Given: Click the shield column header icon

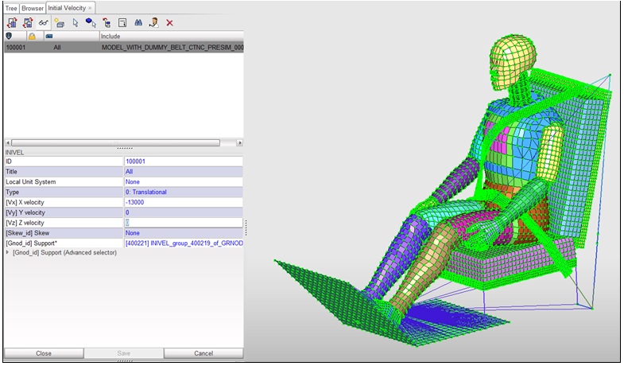Looking at the screenshot, I should [9, 36].
